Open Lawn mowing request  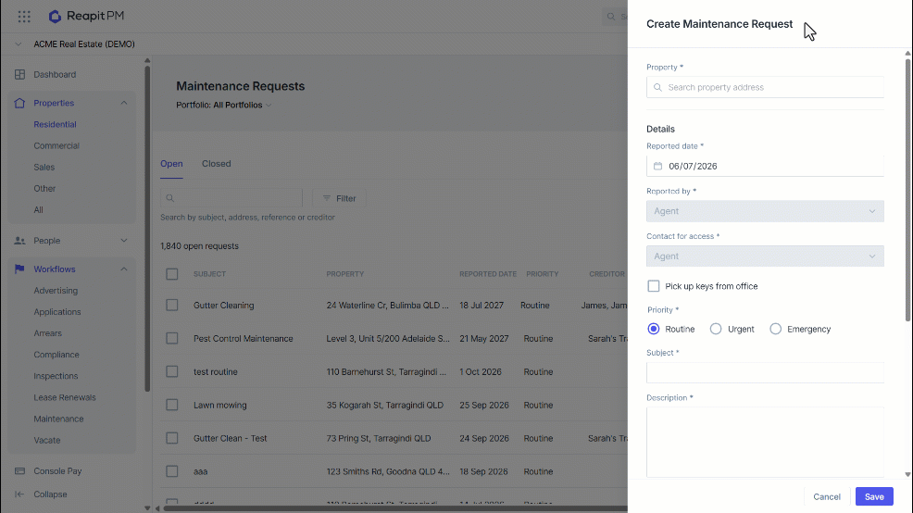pyautogui.click(x=220, y=406)
